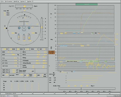This screenshot has width=121, height=97.
Task: Click the 'SSEC' row
Action: coord(11,52)
